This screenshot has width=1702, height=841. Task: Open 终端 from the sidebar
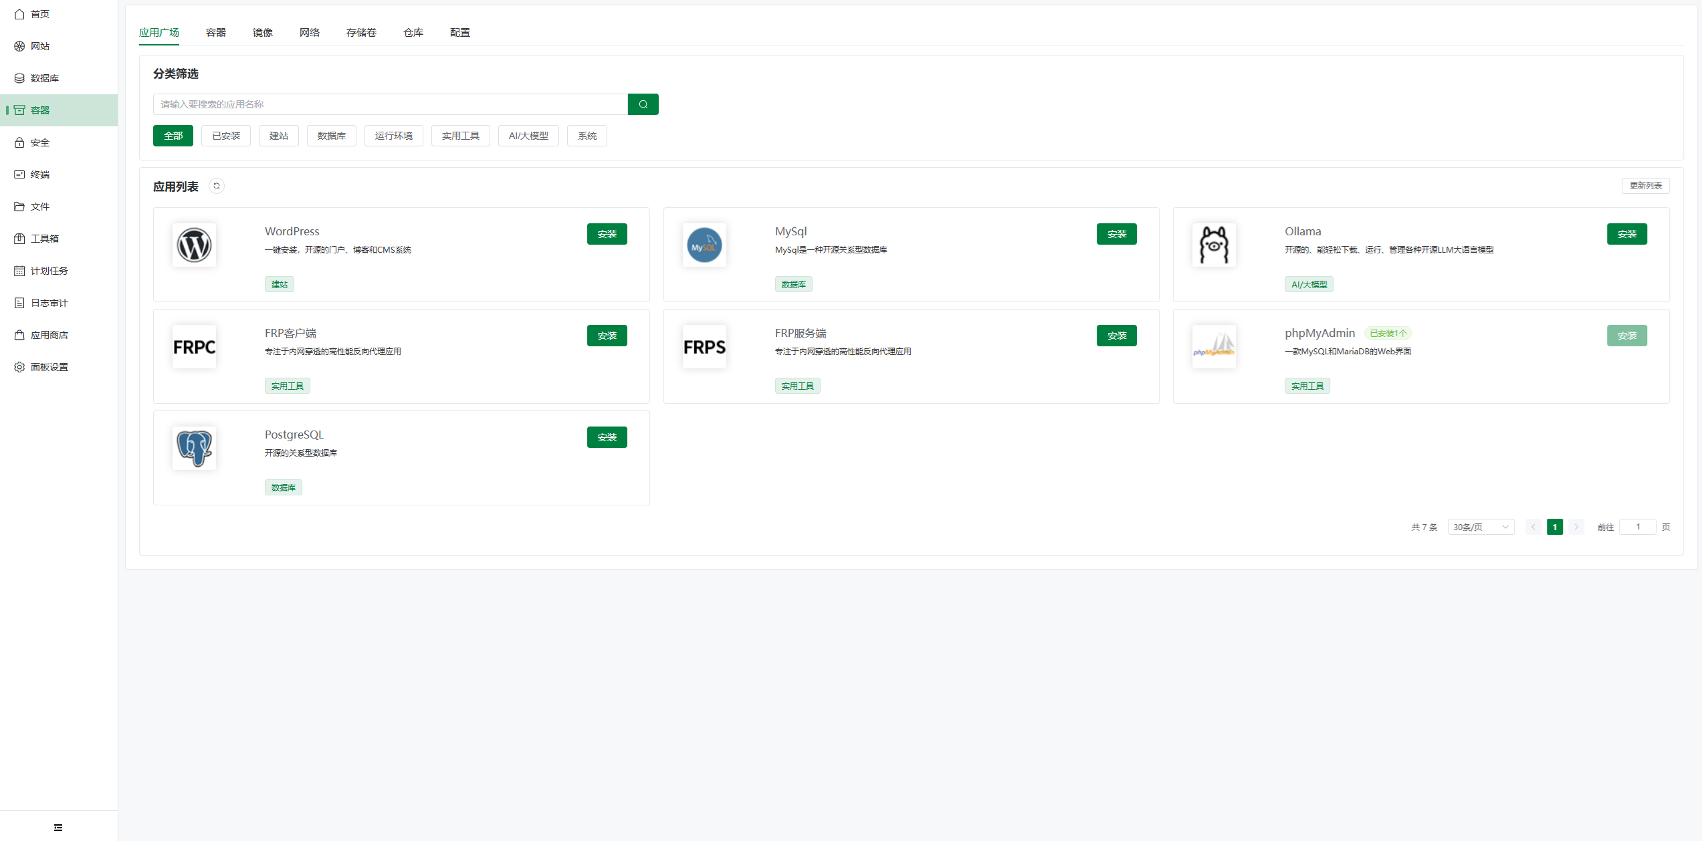click(x=40, y=174)
